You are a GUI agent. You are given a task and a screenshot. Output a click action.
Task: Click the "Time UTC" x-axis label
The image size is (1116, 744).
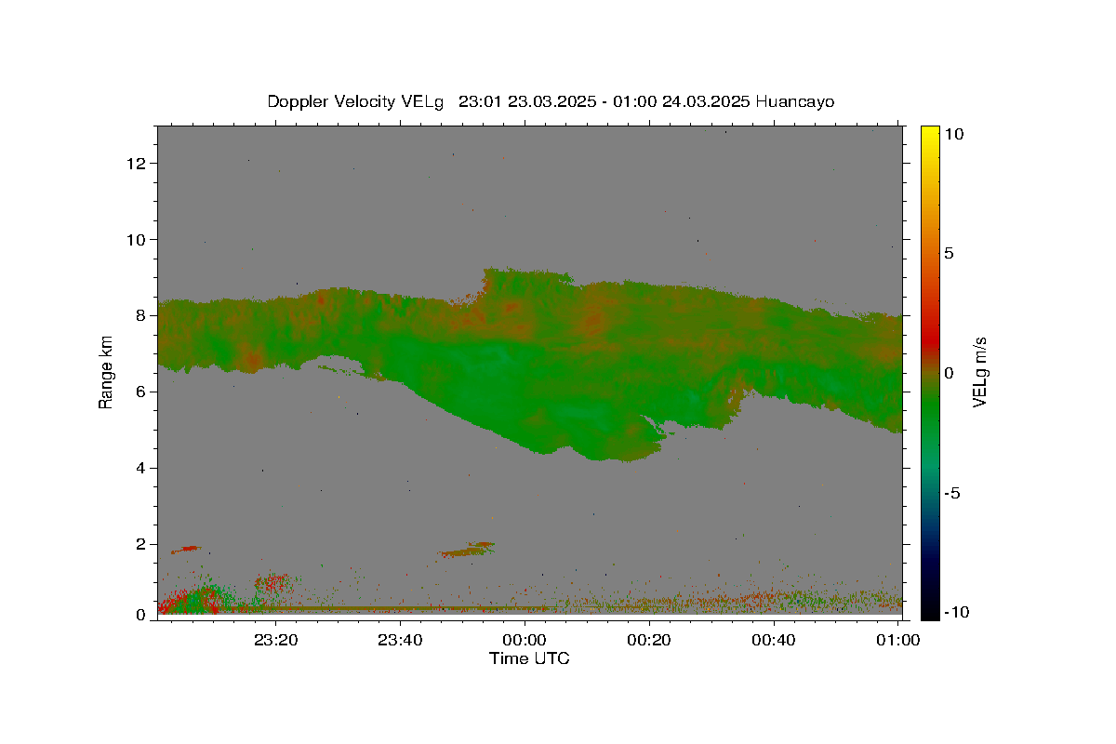529,658
